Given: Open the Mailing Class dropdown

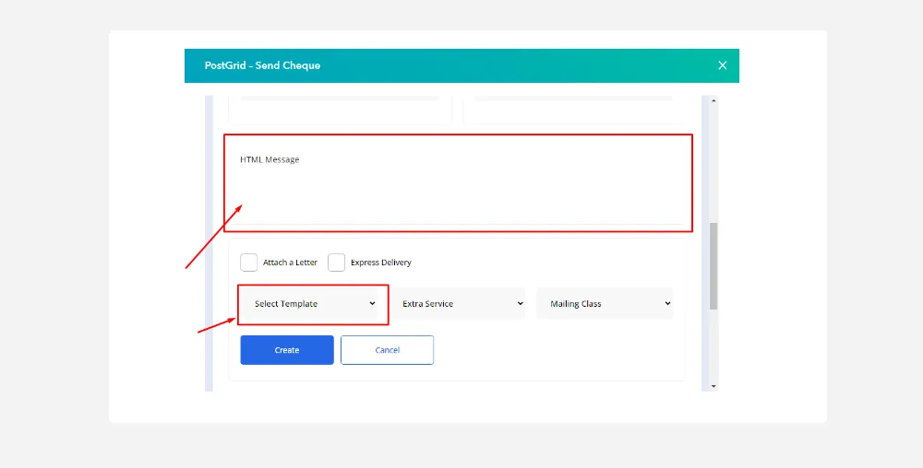Looking at the screenshot, I should [605, 304].
